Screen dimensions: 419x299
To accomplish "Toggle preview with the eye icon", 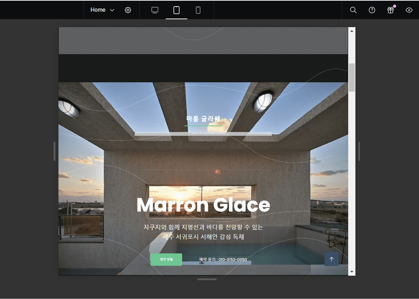I will tap(409, 10).
